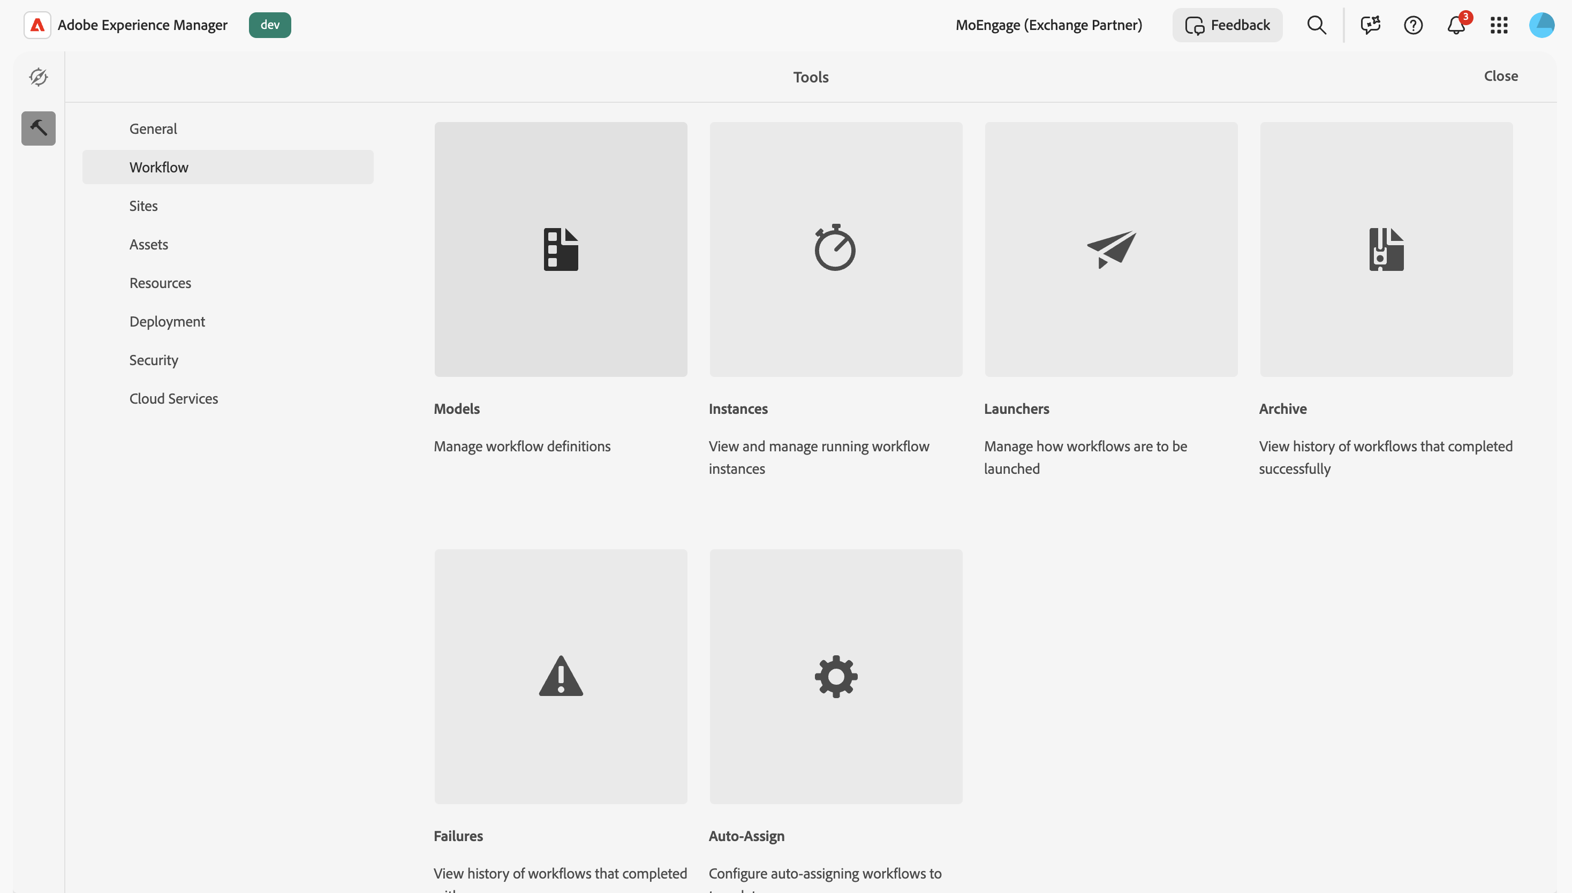Click the Launchers paper plane icon
The height and width of the screenshot is (893, 1572).
pyautogui.click(x=1112, y=249)
